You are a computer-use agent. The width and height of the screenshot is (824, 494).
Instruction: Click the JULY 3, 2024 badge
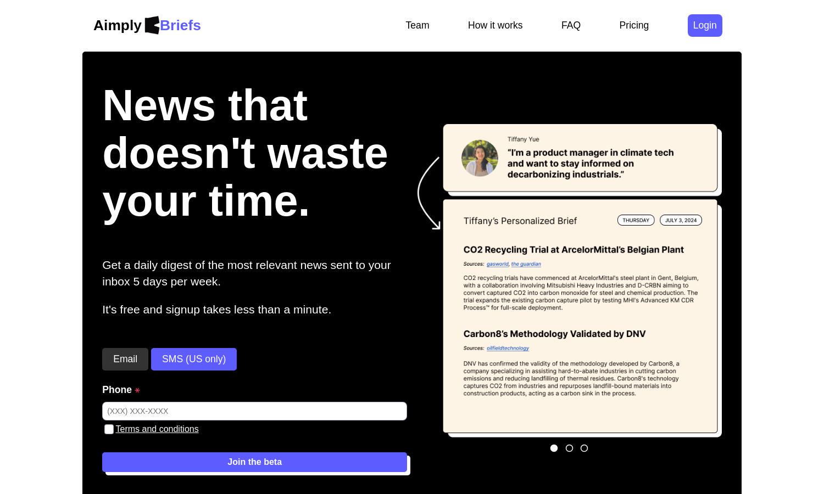(681, 220)
